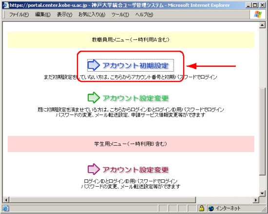Open the green アカウント設定変更 link
Viewport: 268px width, 214px height.
[135, 98]
